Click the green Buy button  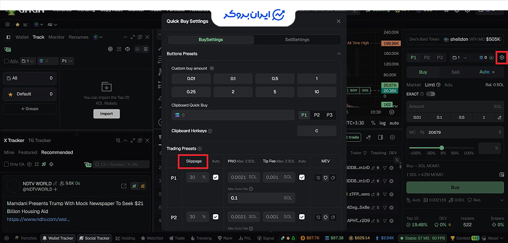[455, 187]
